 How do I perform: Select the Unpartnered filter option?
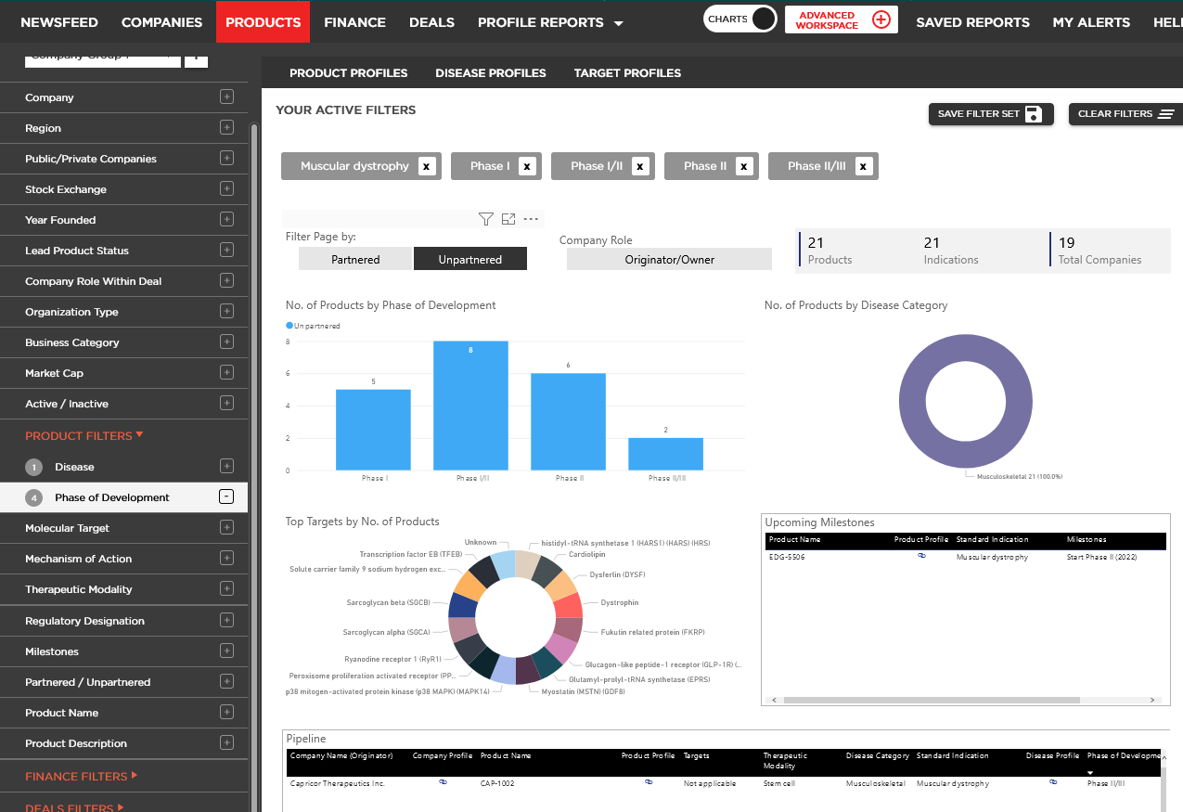click(470, 260)
